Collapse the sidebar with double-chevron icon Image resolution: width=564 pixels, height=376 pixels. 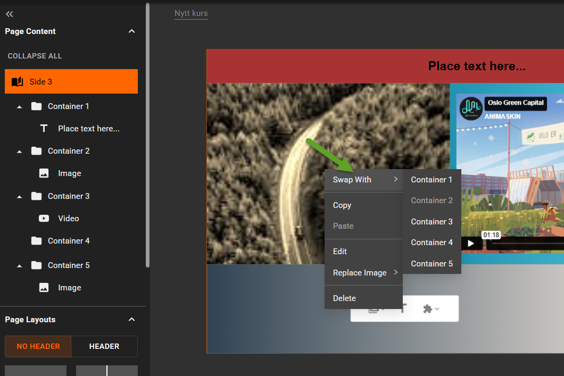tap(9, 14)
